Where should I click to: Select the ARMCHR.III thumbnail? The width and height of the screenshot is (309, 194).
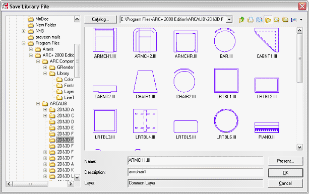(186, 41)
